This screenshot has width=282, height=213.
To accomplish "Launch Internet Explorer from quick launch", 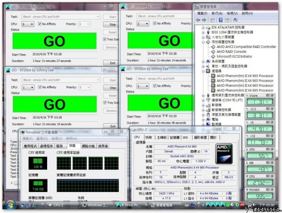I will click(34, 205).
